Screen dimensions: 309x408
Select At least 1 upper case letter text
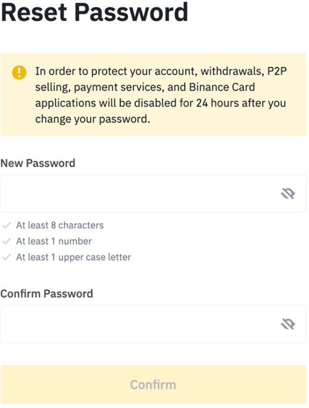pyautogui.click(x=74, y=257)
